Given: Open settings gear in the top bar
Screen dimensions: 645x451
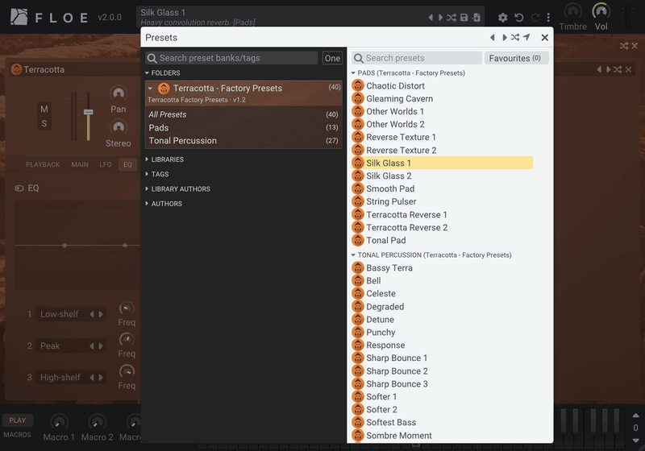Looking at the screenshot, I should pos(502,17).
